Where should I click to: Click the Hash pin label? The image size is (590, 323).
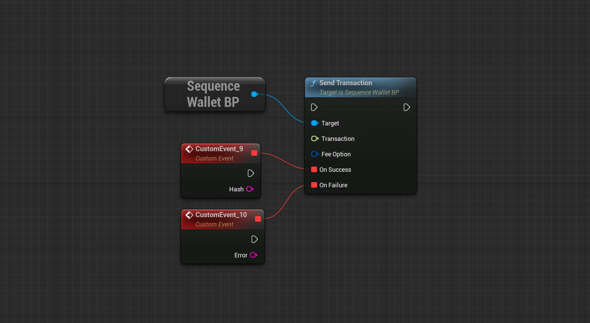tap(236, 189)
